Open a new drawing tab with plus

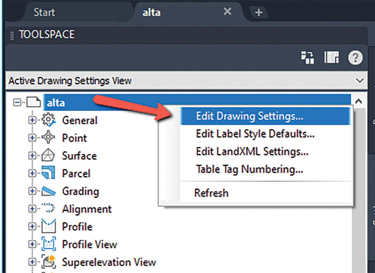(258, 12)
